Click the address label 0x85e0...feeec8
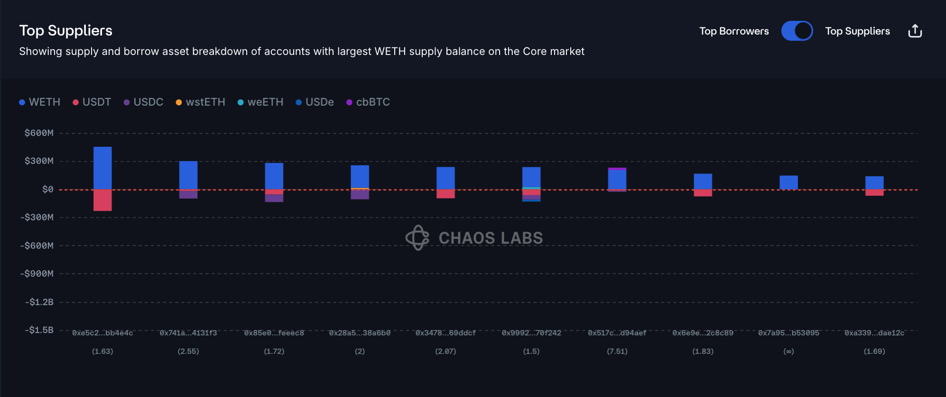 click(x=274, y=333)
